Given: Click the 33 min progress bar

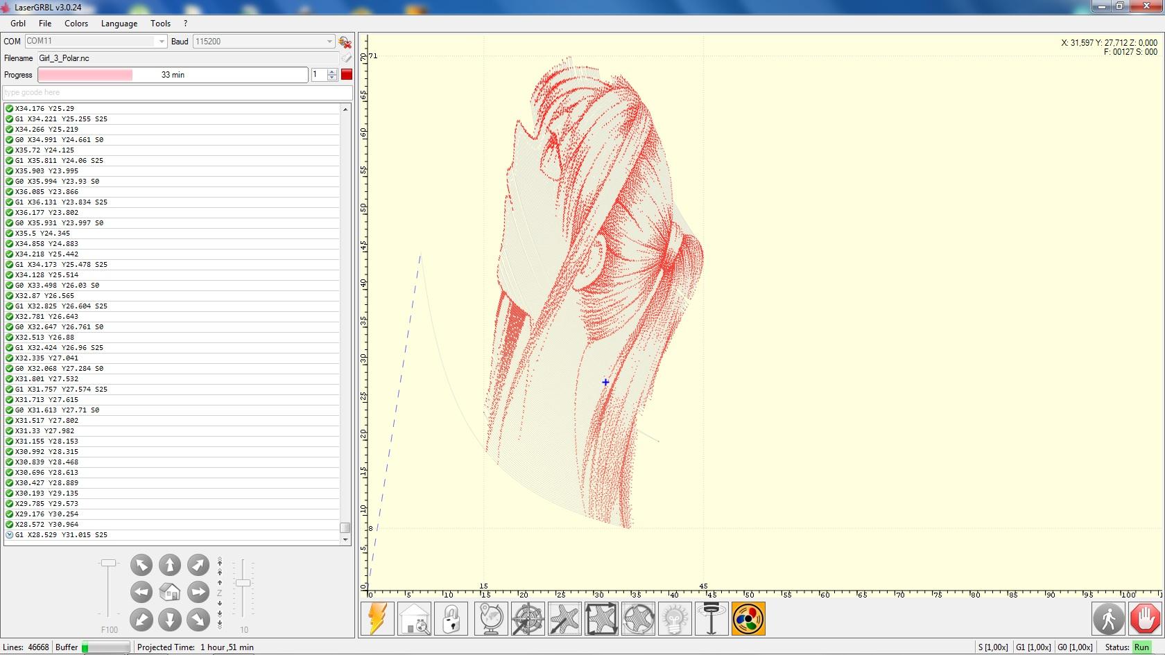Looking at the screenshot, I should tap(173, 75).
